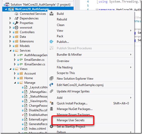Select Manage User Secrets
Image resolution: width=142 pixels, height=134 pixels.
point(71,120)
